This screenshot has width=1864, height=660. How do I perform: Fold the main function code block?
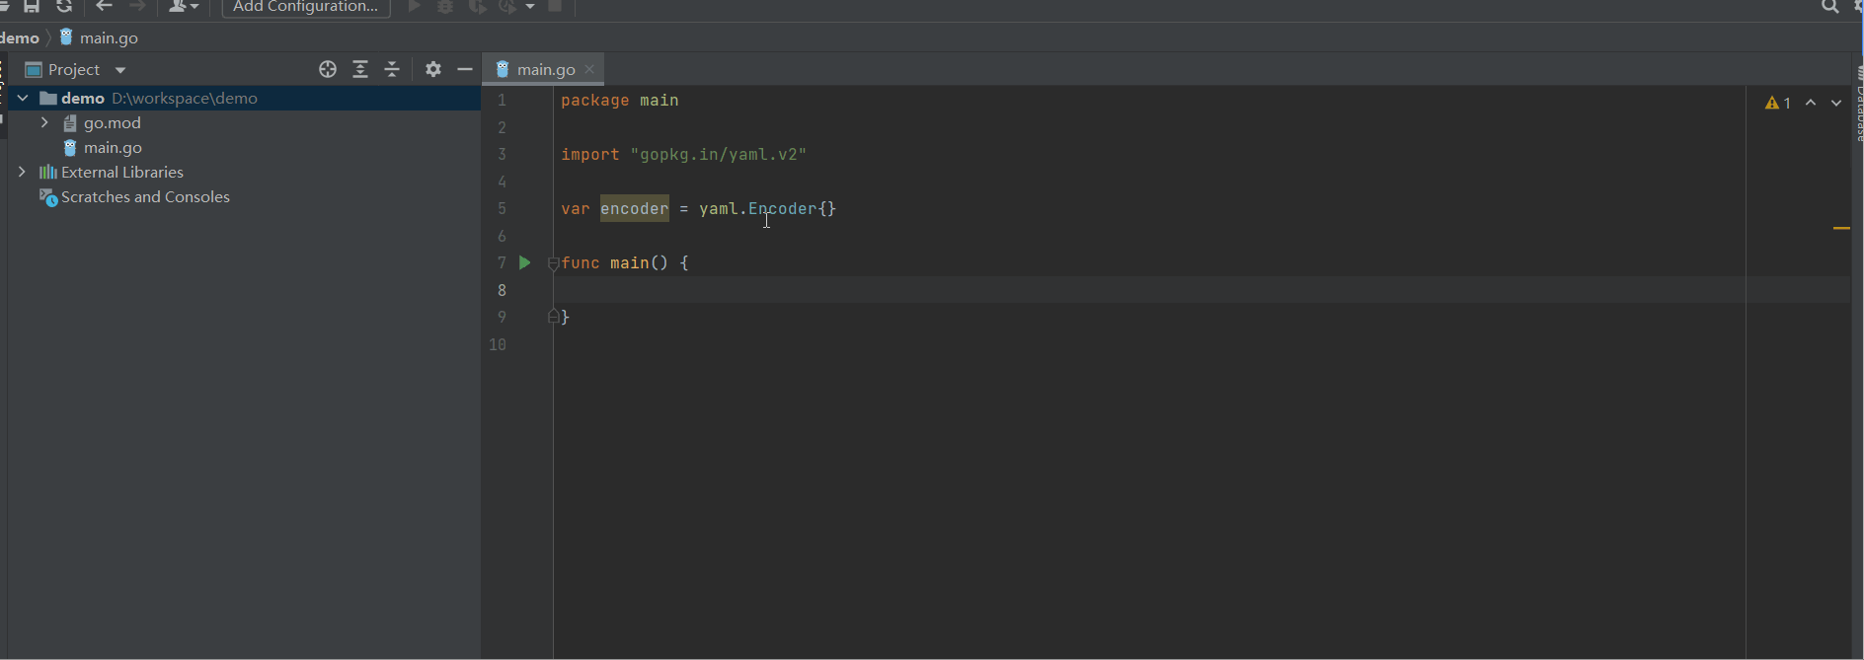553,263
